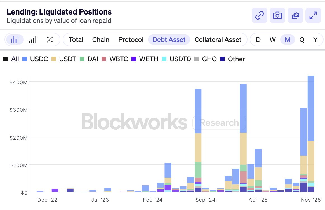Image resolution: width=325 pixels, height=210 pixels.
Task: Set interval to weekly (W)
Action: pyautogui.click(x=273, y=40)
